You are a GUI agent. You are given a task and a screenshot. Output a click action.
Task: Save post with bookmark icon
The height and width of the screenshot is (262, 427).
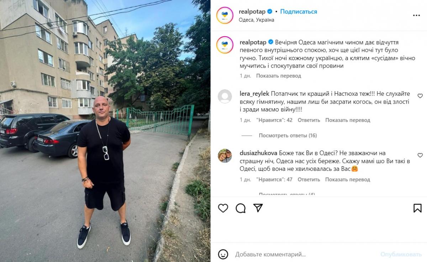click(x=417, y=208)
